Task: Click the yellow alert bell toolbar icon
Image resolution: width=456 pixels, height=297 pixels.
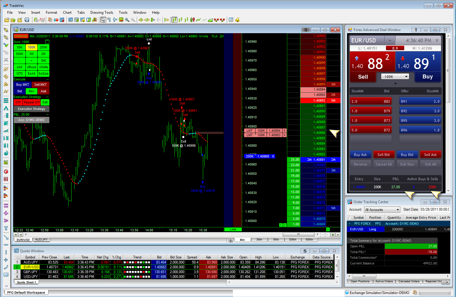Action: (237, 20)
